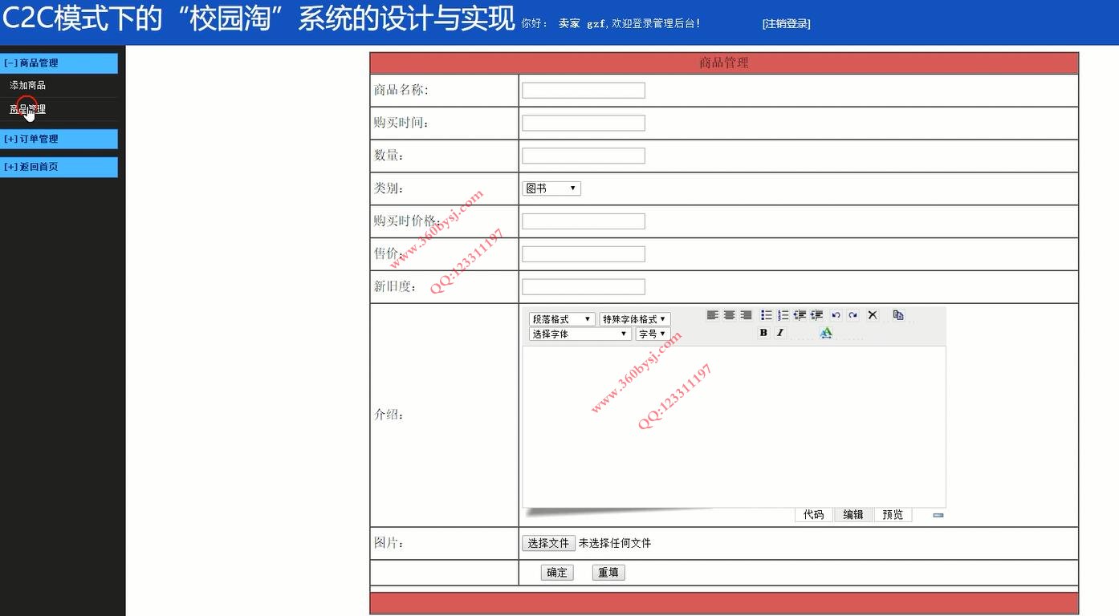Screen dimensions: 1119x616
Task: Click the paste icon in editor toolbar
Action: pyautogui.click(x=898, y=315)
